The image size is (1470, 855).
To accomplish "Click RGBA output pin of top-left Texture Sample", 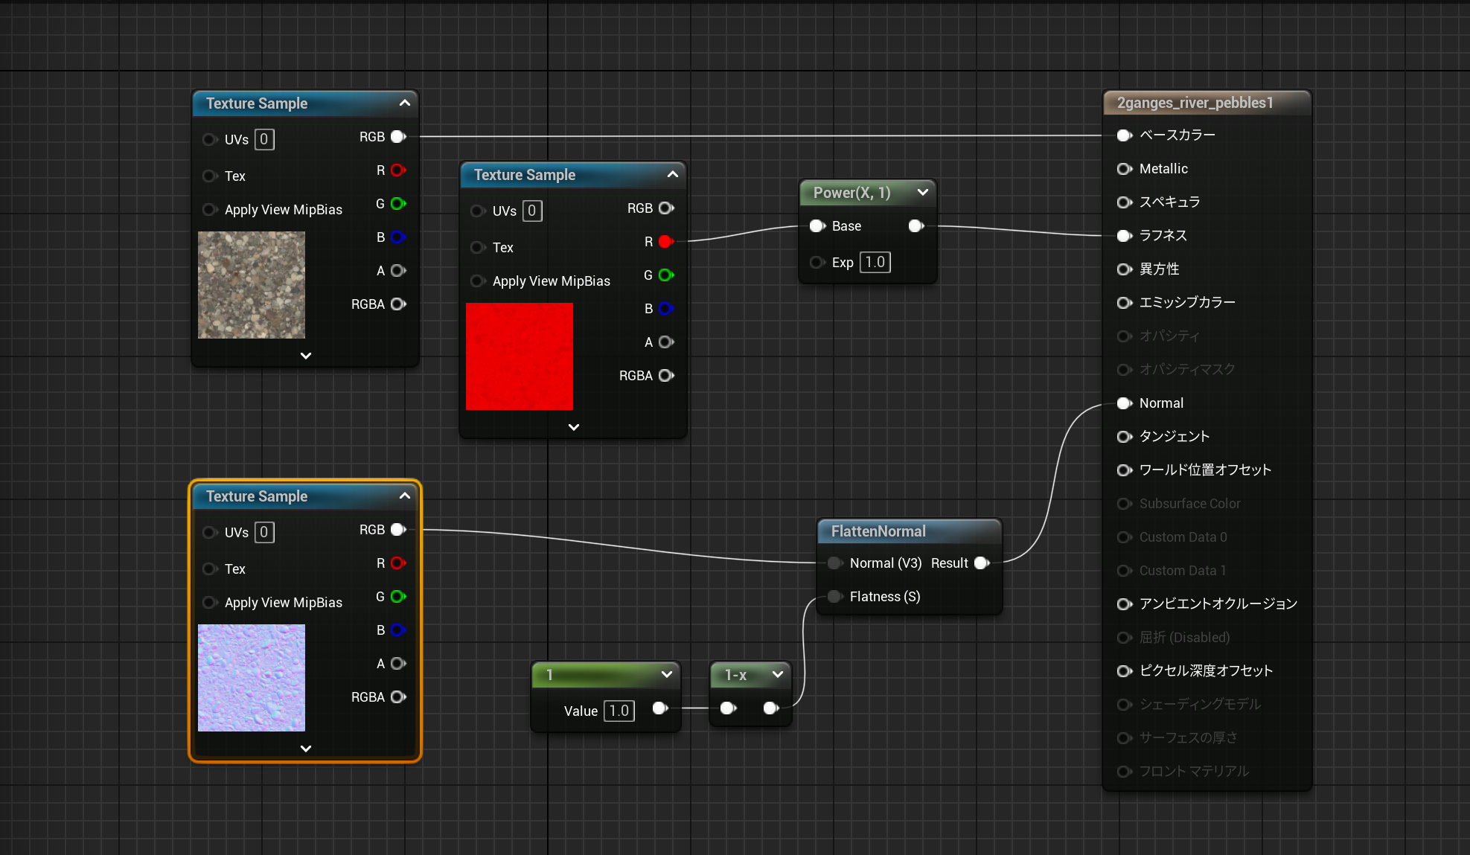I will click(x=398, y=304).
